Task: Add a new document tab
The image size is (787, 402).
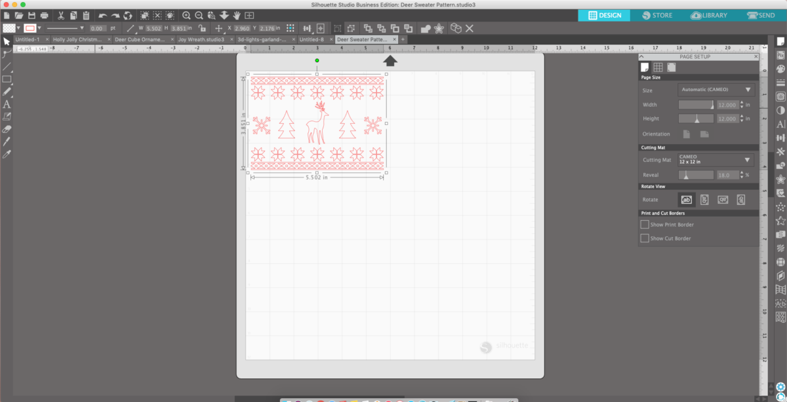Action: click(403, 39)
